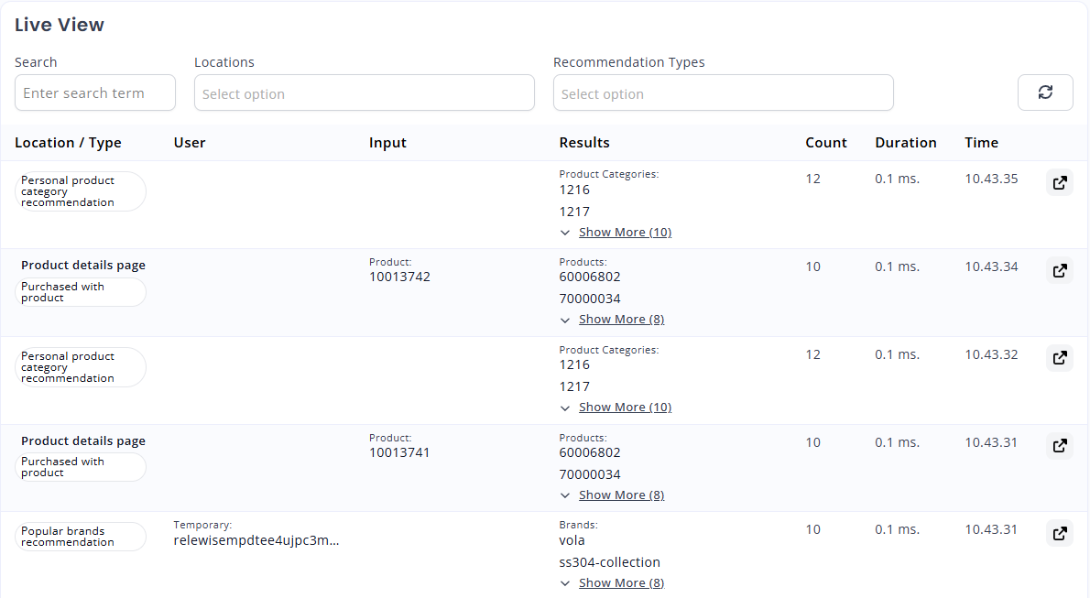Screen dimensions: 1090x598
Task: Click Personal product category tag at 10.43.35
Action: coord(80,191)
